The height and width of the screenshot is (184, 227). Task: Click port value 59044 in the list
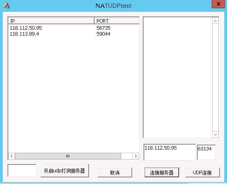click(x=104, y=34)
